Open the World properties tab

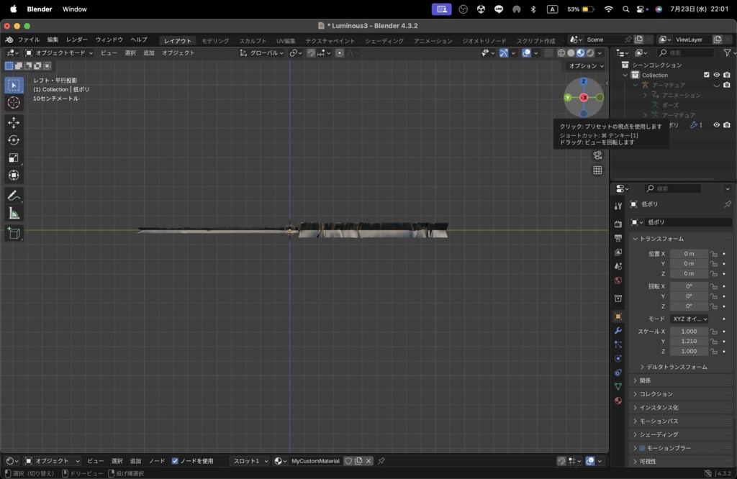click(x=618, y=280)
